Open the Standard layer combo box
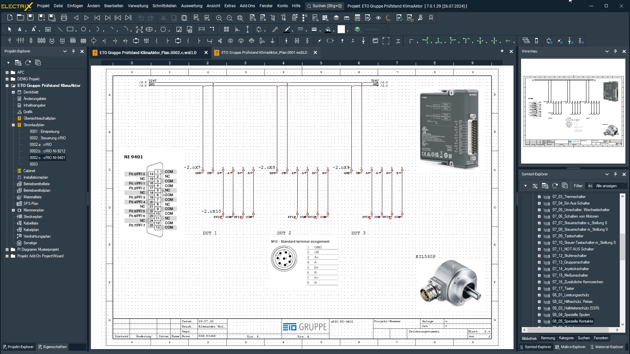 [x=375, y=29]
